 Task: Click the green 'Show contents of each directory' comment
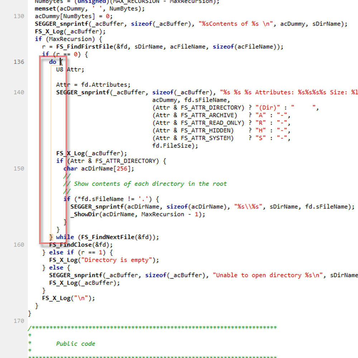point(150,184)
